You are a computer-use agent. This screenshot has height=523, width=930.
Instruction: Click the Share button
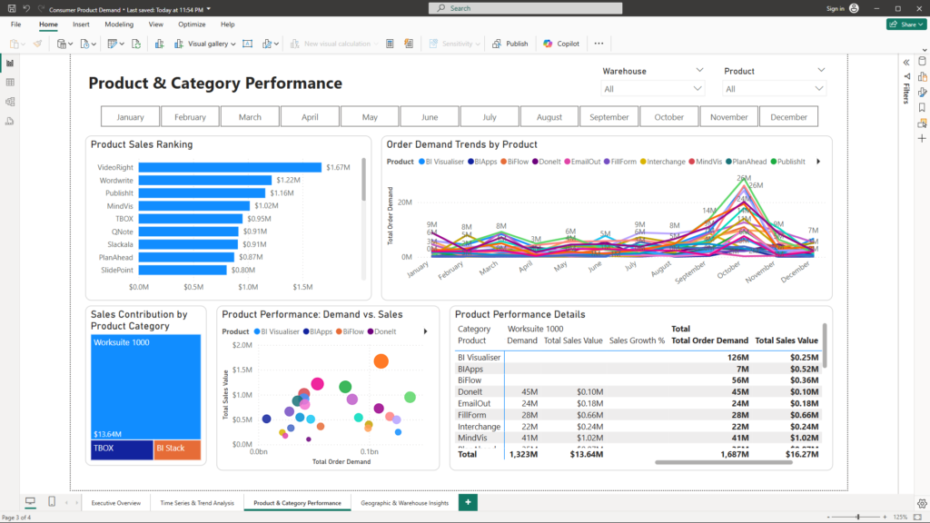click(x=905, y=25)
